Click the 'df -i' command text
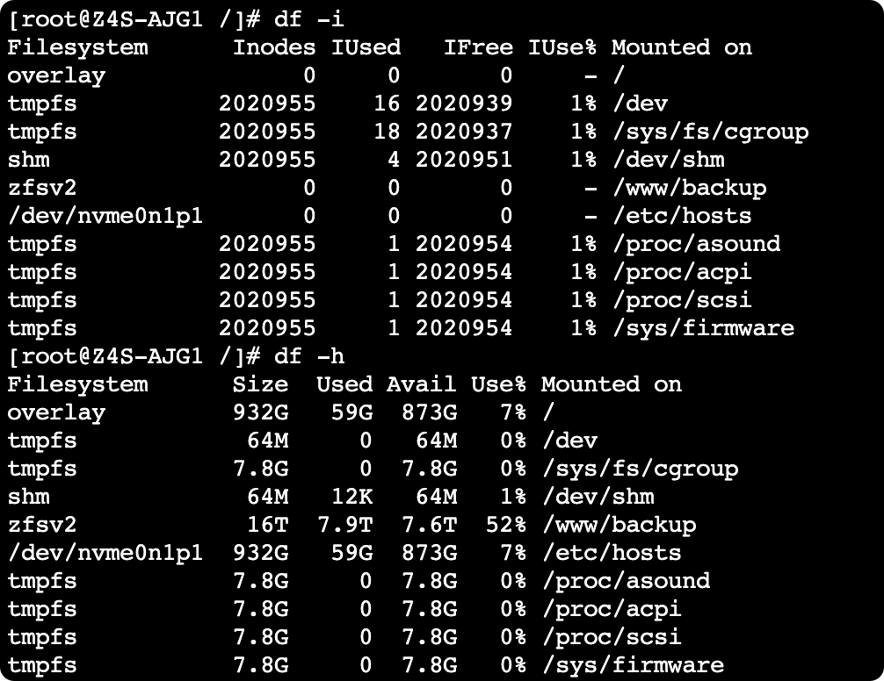Viewport: 884px width, 681px height. coord(309,19)
